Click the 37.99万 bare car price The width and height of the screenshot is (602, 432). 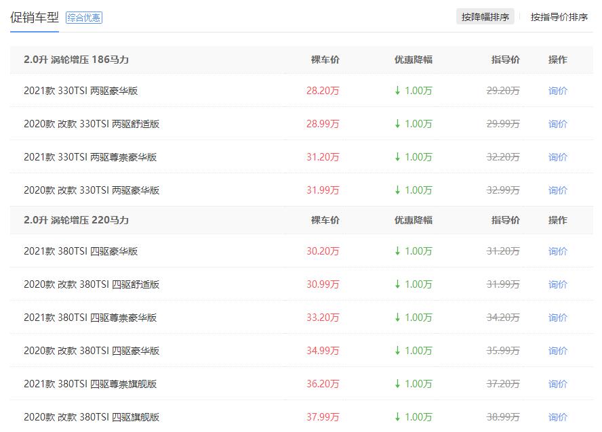323,417
